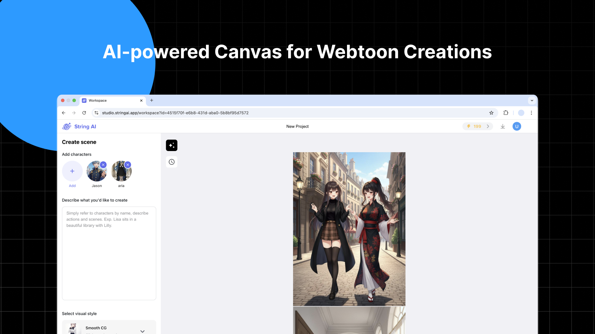Click the AI sparkle generate icon

171,145
